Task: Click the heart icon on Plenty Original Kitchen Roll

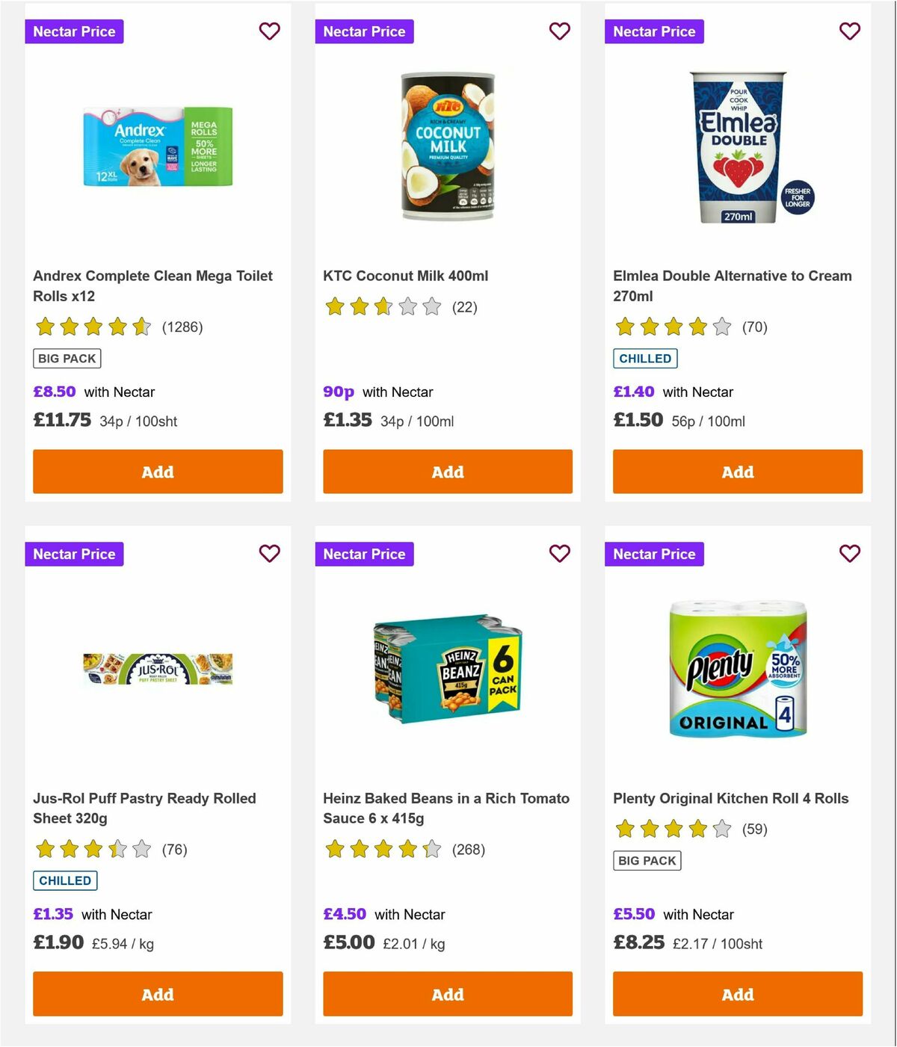Action: [849, 554]
